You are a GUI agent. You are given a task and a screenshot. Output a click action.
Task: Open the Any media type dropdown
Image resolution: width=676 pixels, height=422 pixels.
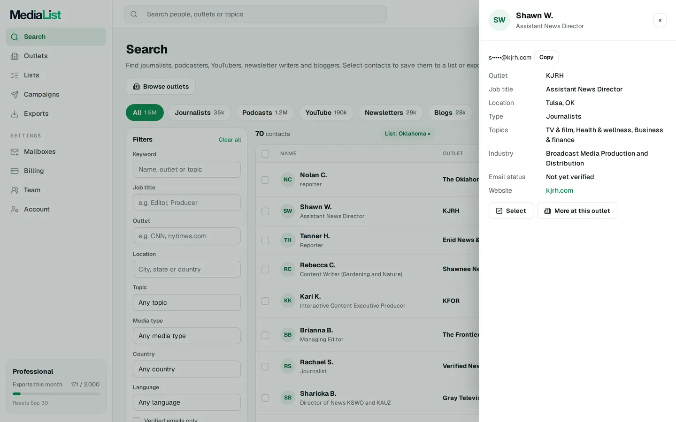pos(187,336)
